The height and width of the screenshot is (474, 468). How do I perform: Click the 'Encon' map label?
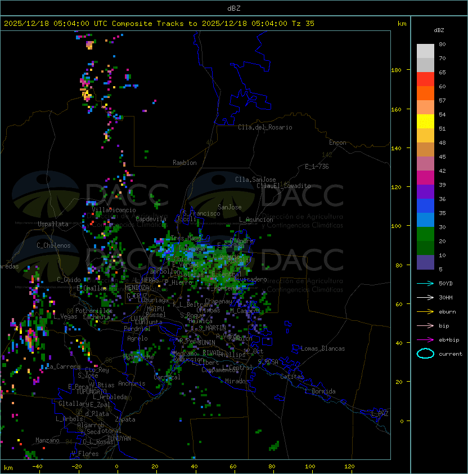[337, 142]
